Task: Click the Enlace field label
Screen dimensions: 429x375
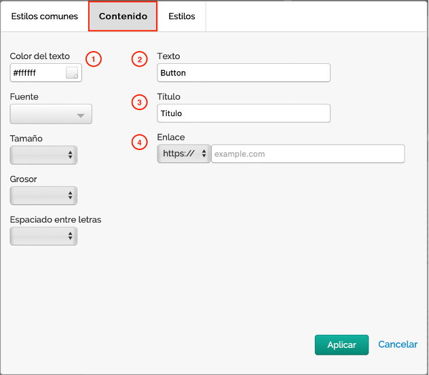Action: click(x=170, y=137)
